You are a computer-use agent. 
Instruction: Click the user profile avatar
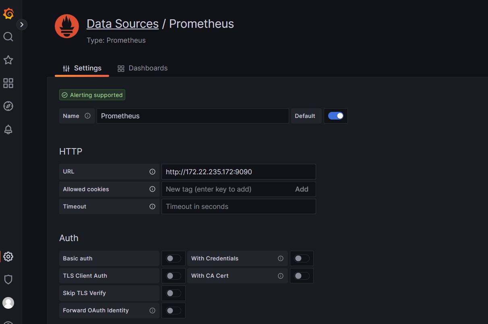coord(8,303)
